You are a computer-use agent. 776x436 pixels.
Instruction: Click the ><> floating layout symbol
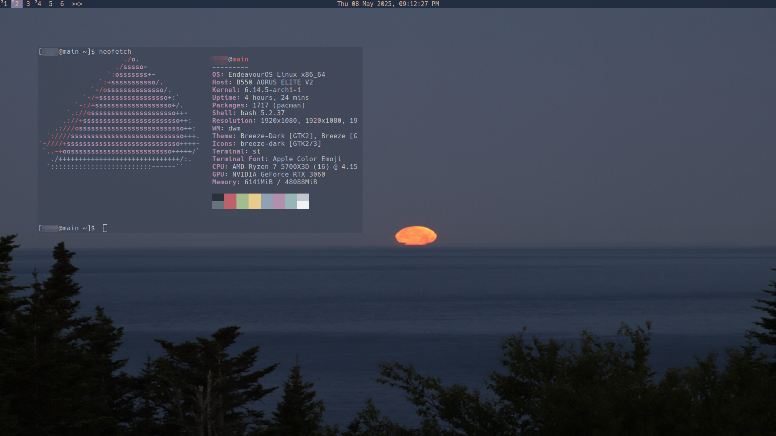pyautogui.click(x=77, y=4)
